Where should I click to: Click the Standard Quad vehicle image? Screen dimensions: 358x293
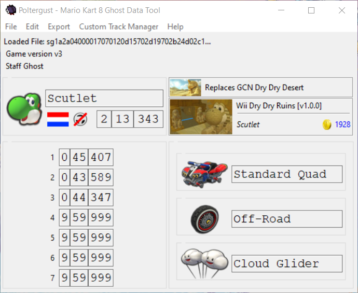[204, 174]
